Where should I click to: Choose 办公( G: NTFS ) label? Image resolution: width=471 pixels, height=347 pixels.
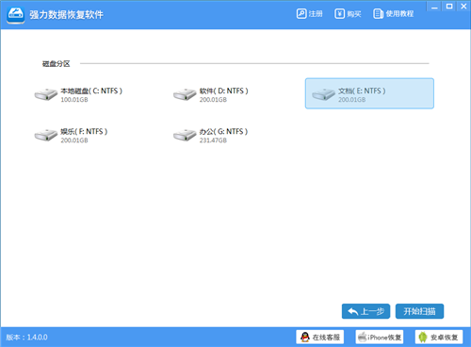tap(223, 131)
